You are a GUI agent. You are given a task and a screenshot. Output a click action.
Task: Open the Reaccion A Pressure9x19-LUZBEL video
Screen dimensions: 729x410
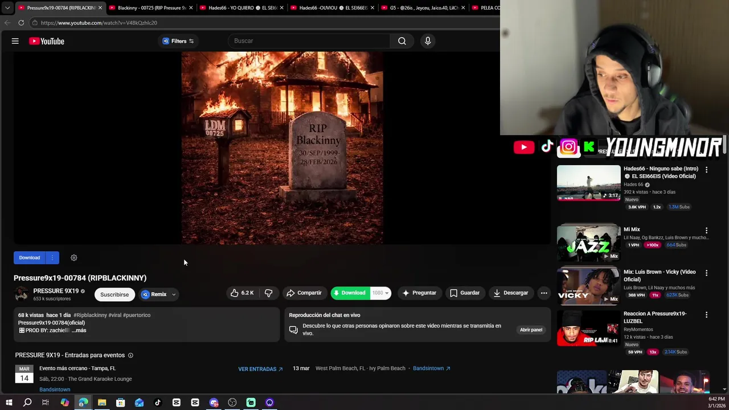coord(588,328)
